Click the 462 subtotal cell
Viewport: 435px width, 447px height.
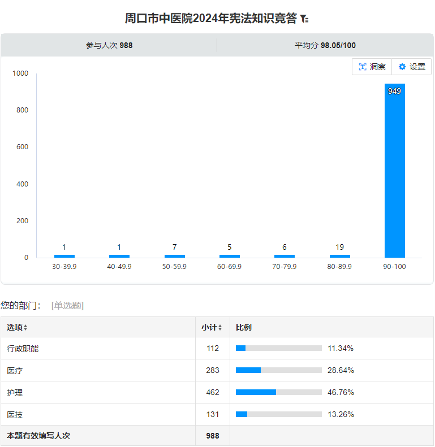(x=213, y=392)
